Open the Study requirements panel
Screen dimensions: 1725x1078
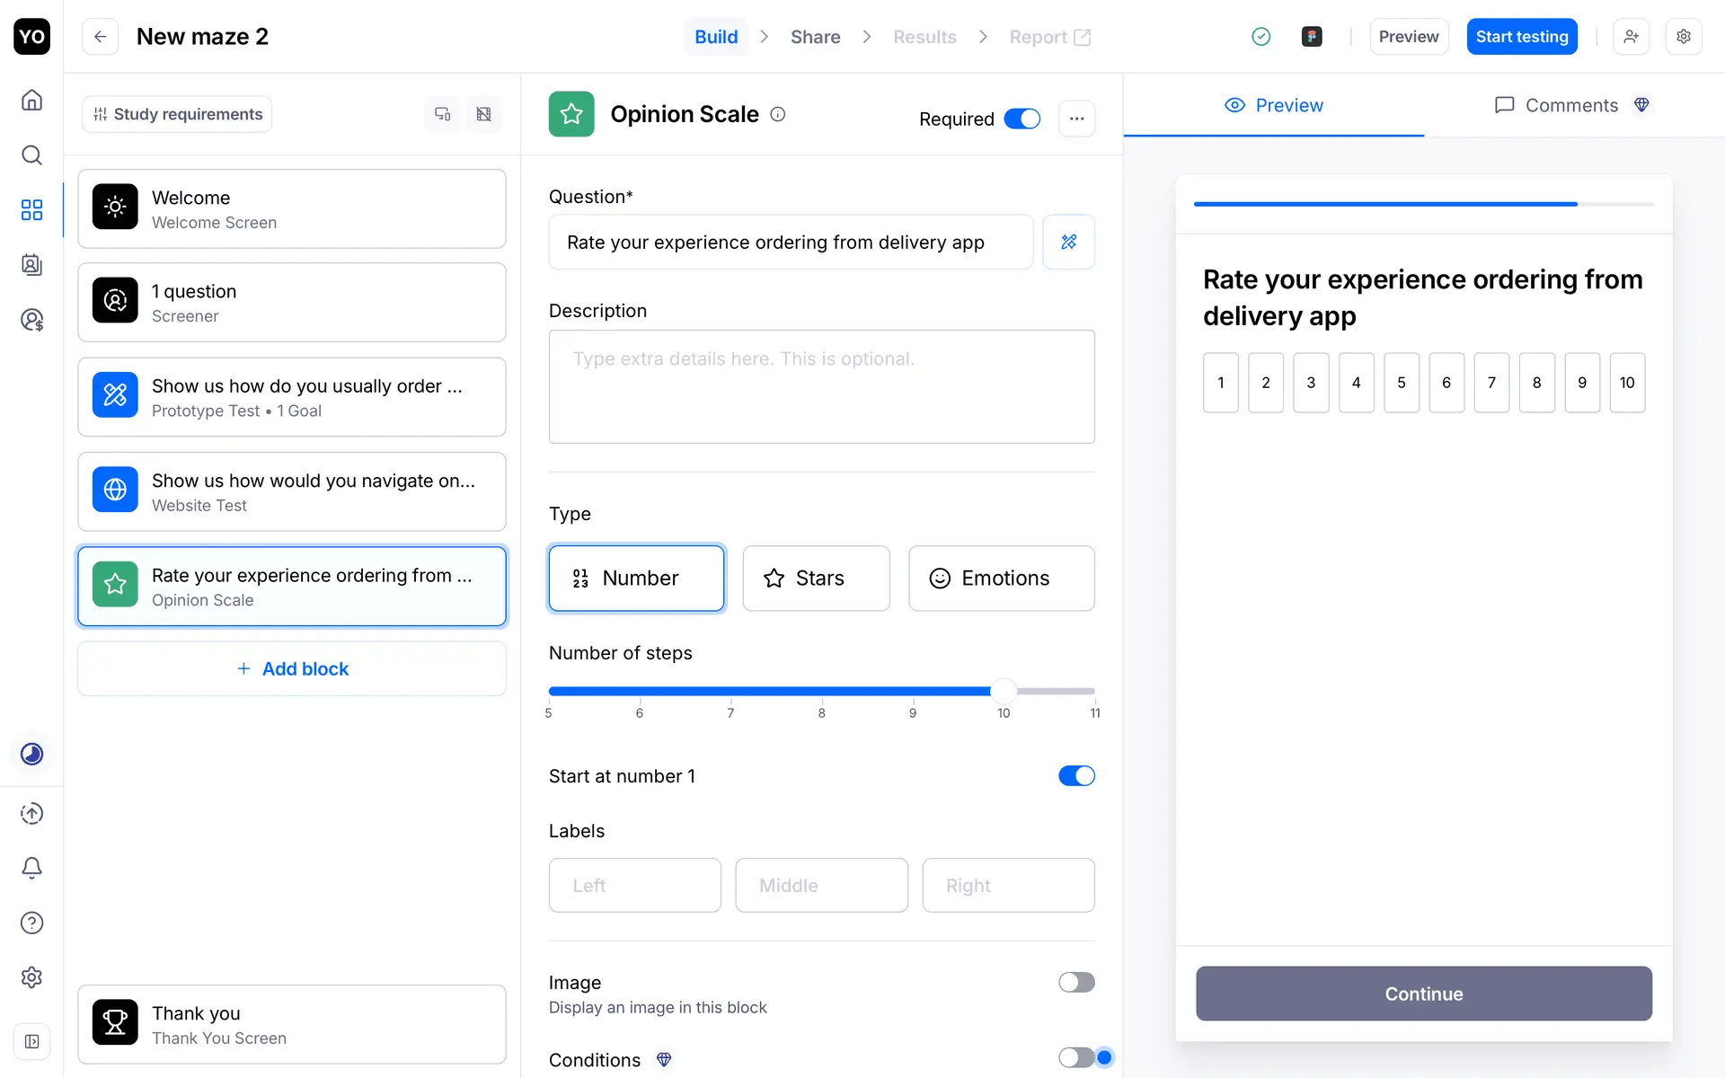177,114
